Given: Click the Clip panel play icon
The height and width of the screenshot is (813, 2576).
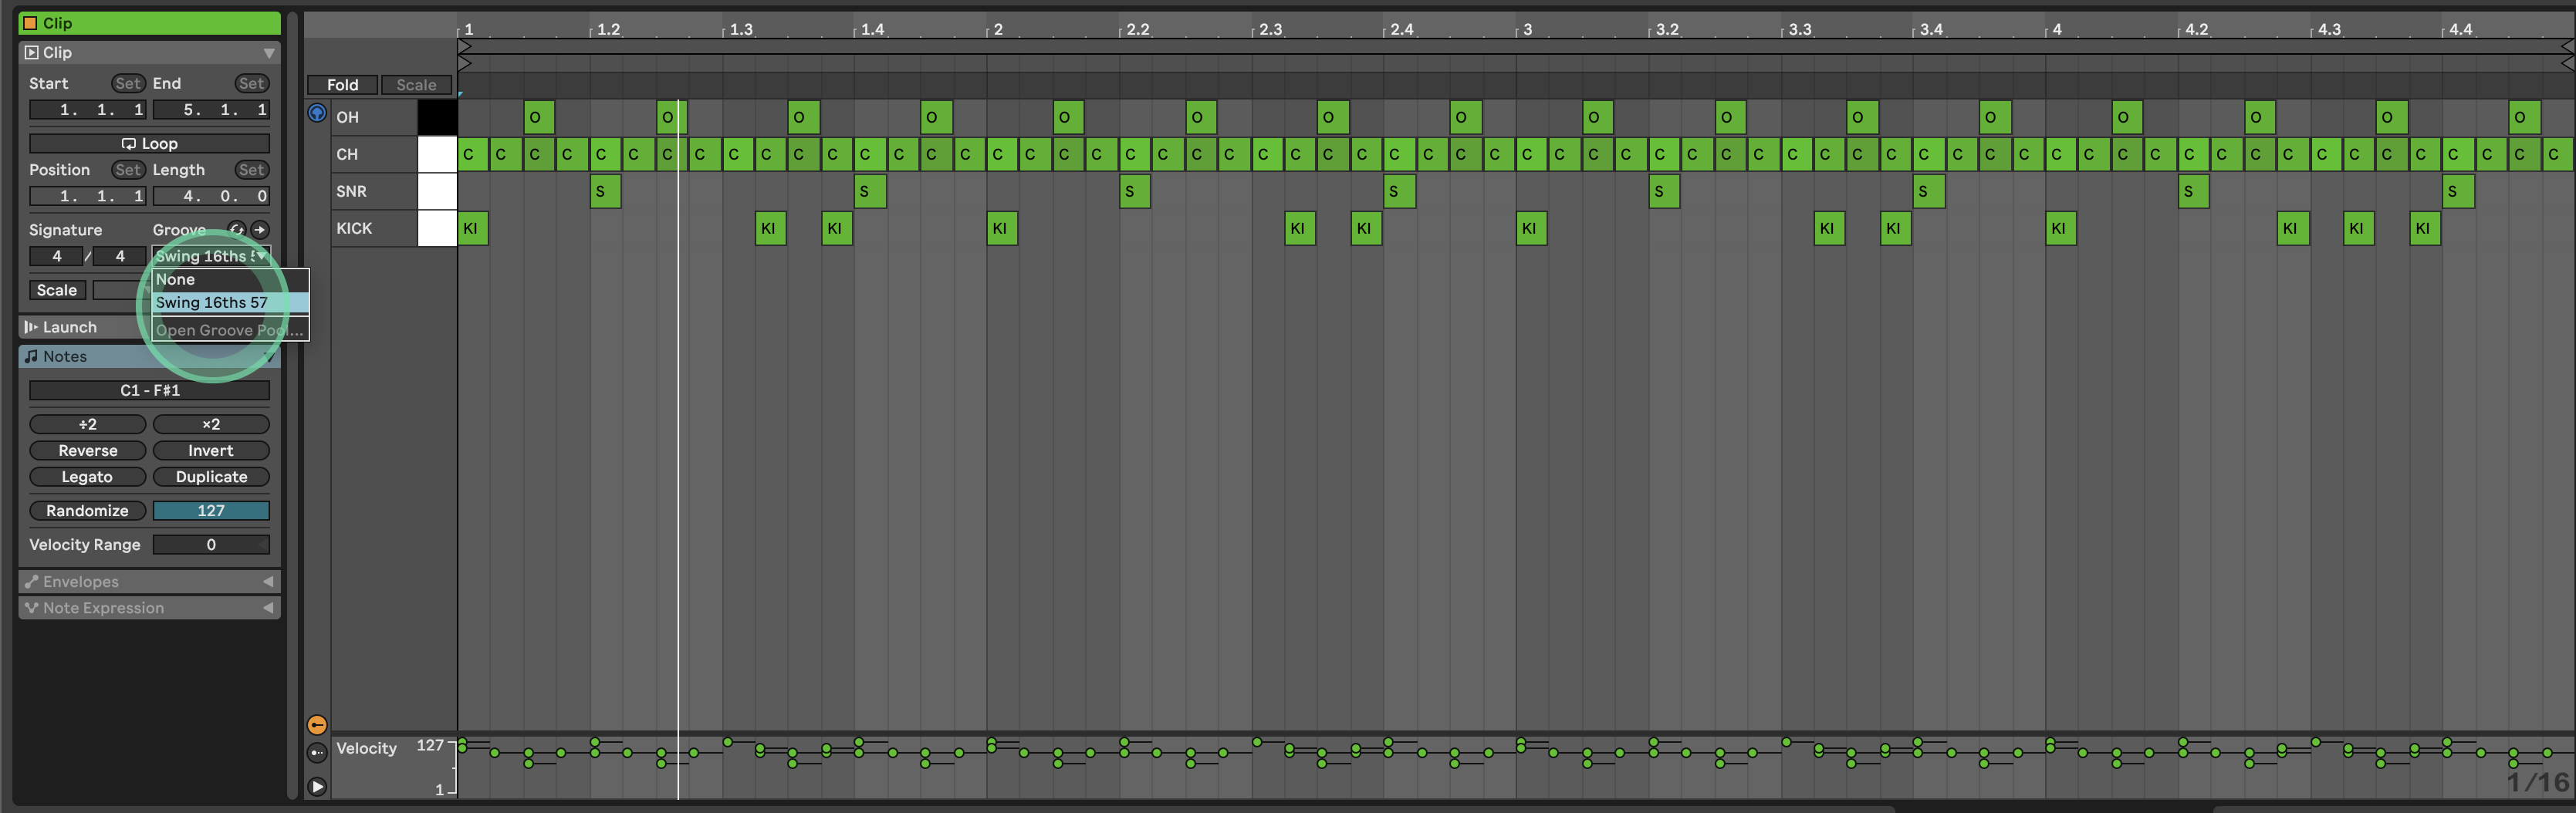Looking at the screenshot, I should click(32, 53).
